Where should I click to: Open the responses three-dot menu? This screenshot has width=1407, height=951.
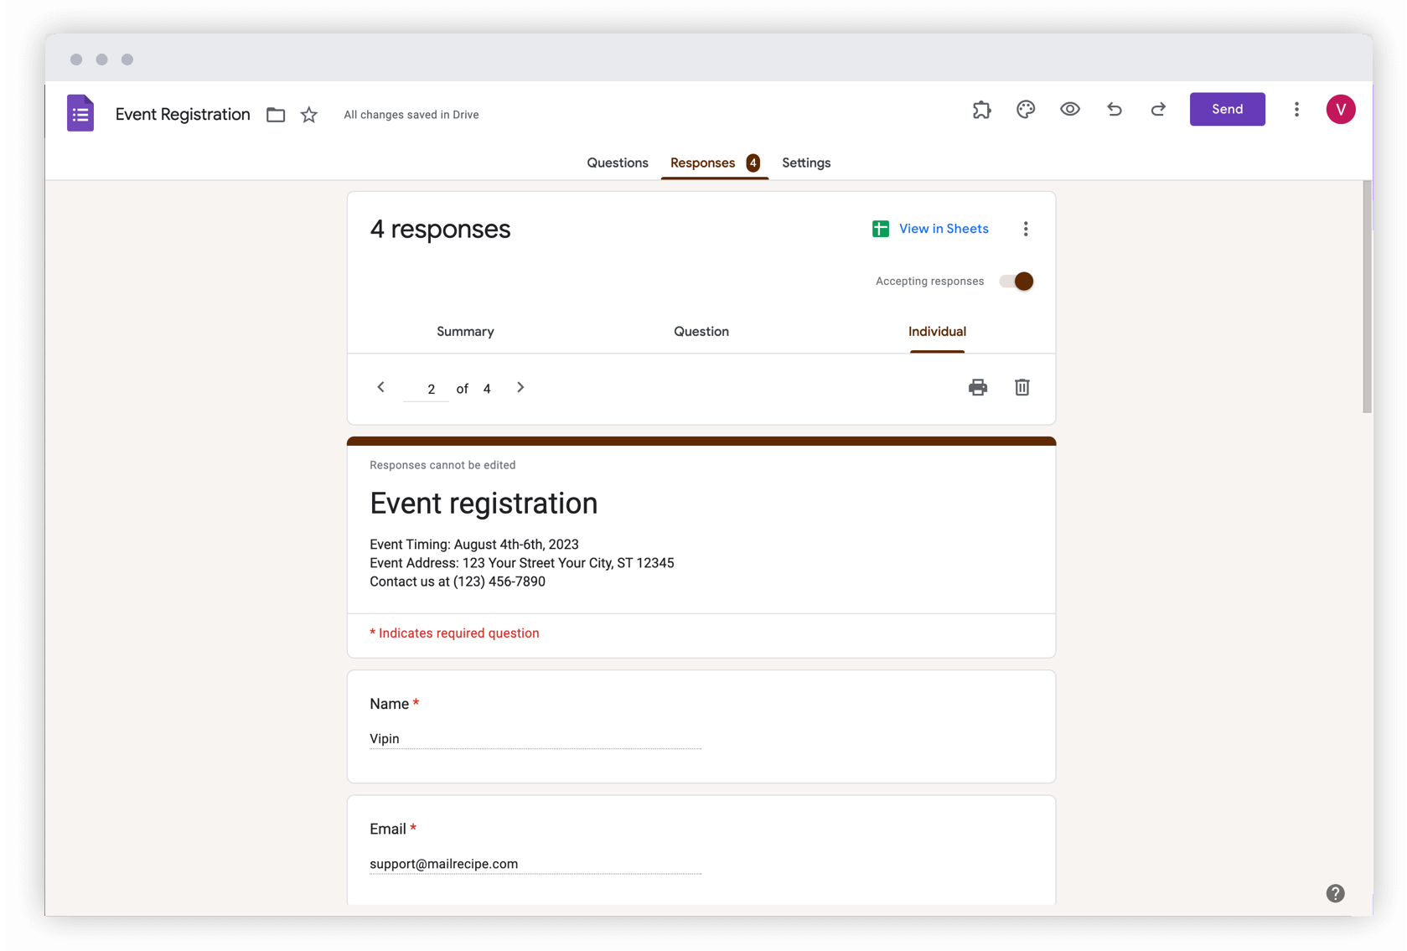tap(1026, 228)
